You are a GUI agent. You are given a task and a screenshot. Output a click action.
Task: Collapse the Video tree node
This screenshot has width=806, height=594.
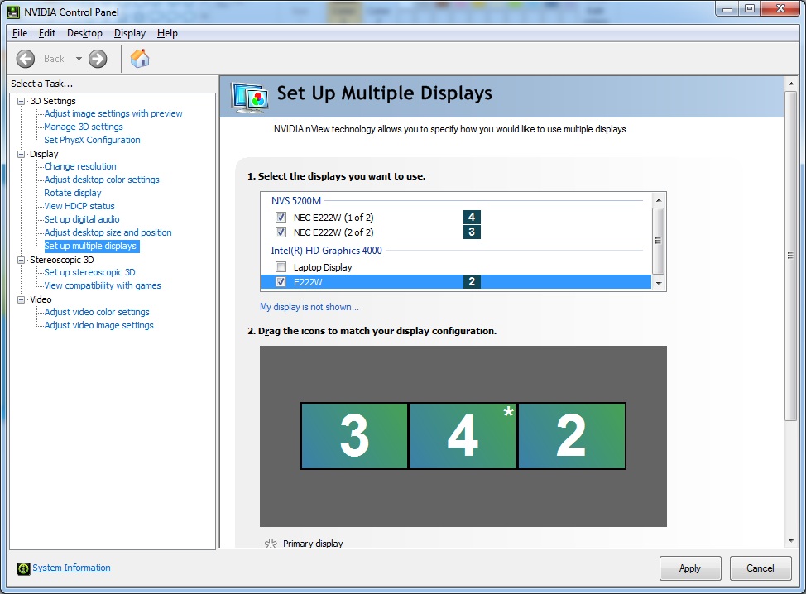point(21,299)
